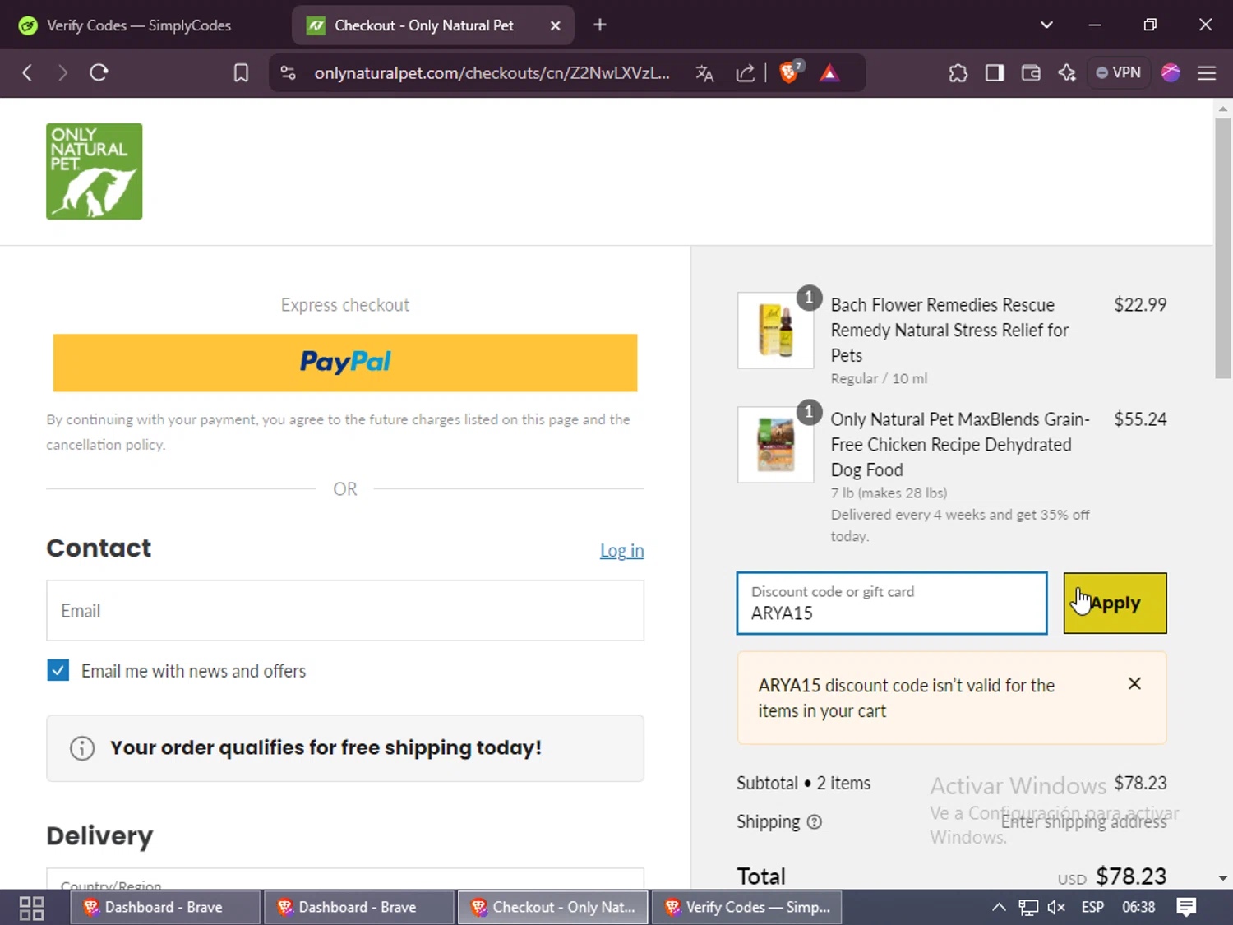Open Brave Shields lion icon
Screen dimensions: 1233x925
pos(789,72)
